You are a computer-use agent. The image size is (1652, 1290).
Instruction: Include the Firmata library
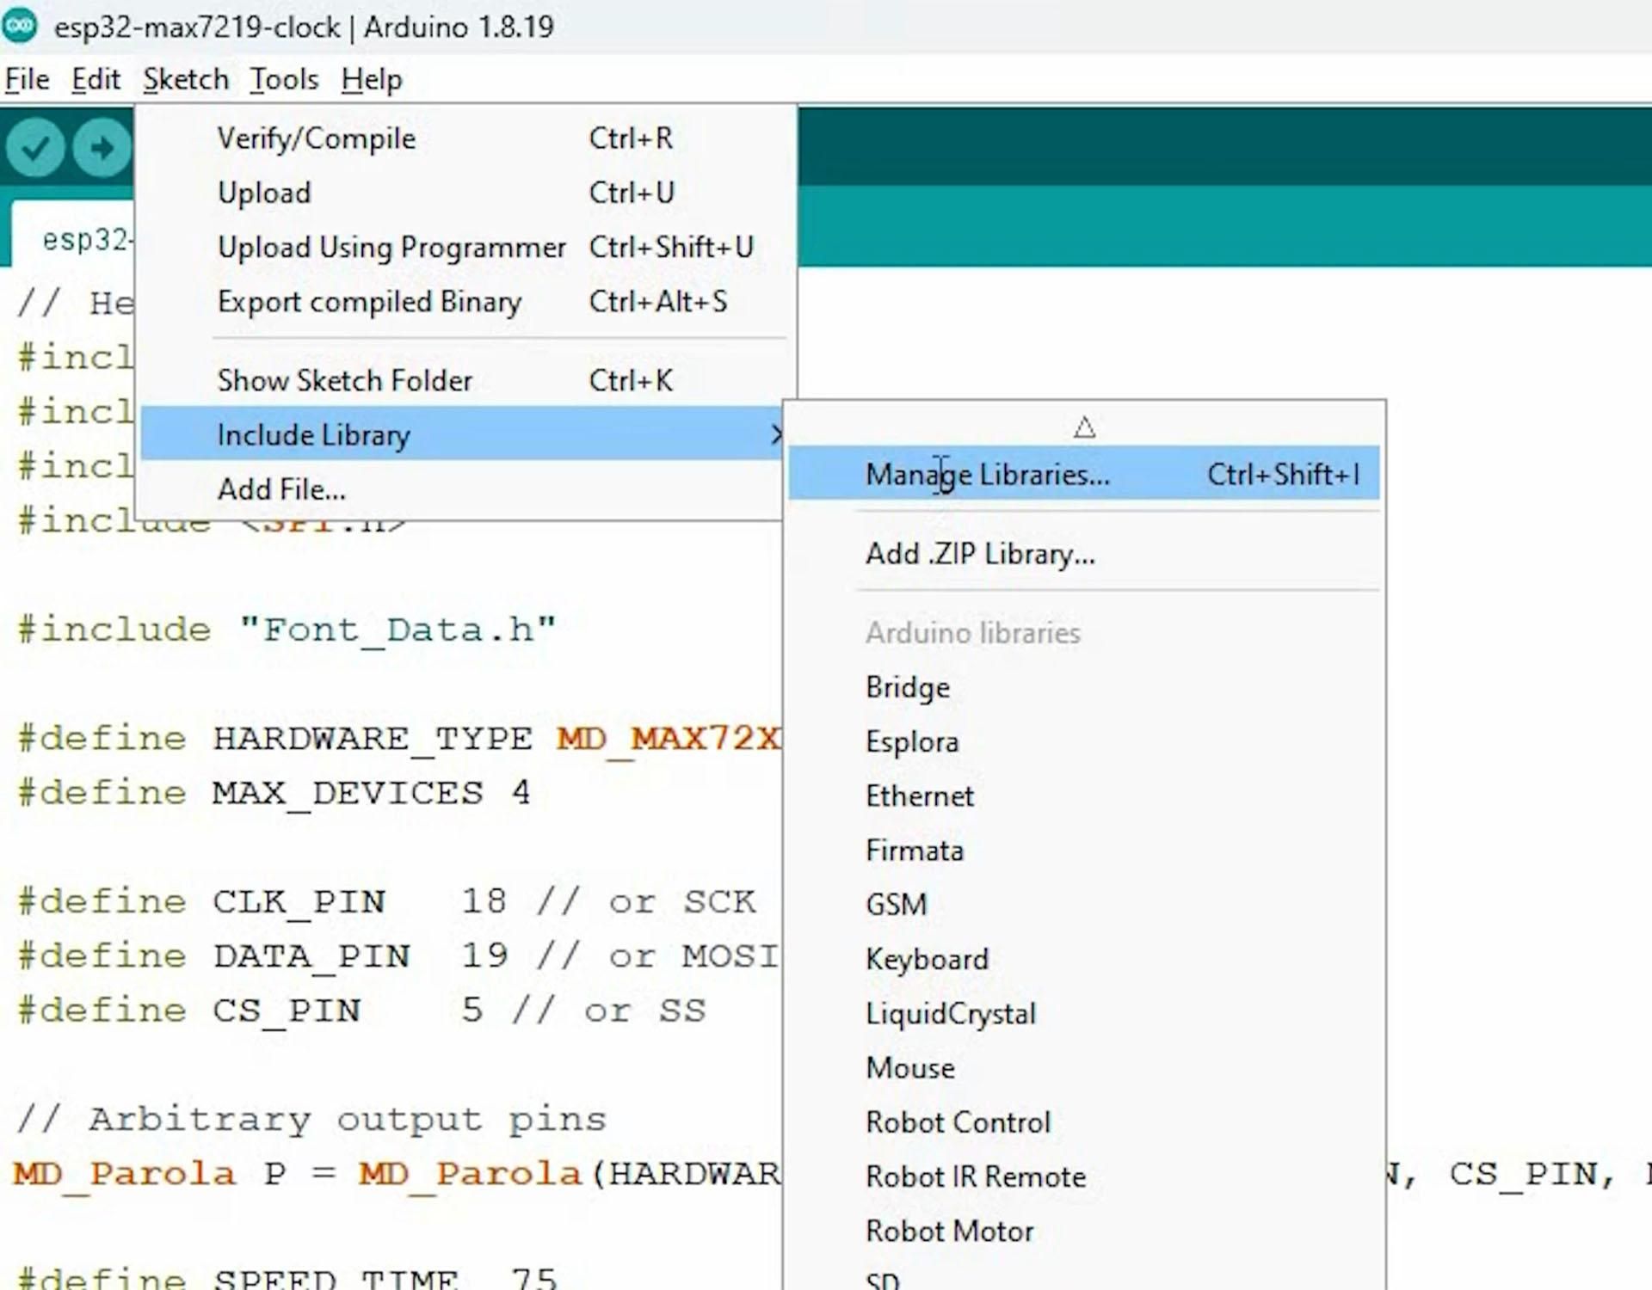1084,851
